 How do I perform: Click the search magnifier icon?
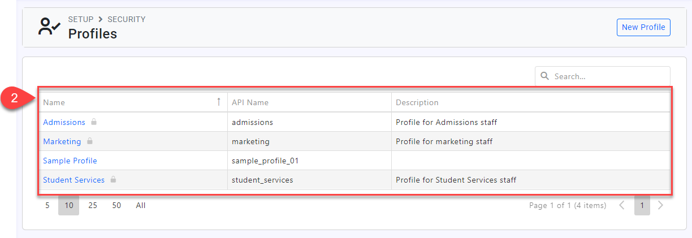[545, 76]
